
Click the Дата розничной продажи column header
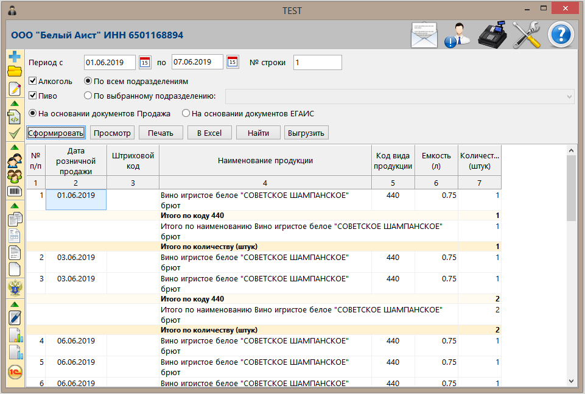coord(76,161)
